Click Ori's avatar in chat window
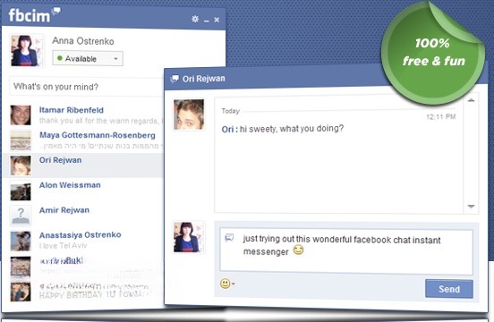This screenshot has width=494, height=322. 189,114
